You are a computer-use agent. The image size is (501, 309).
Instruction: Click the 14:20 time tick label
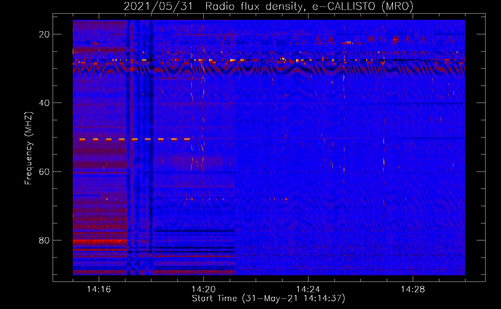coord(204,290)
